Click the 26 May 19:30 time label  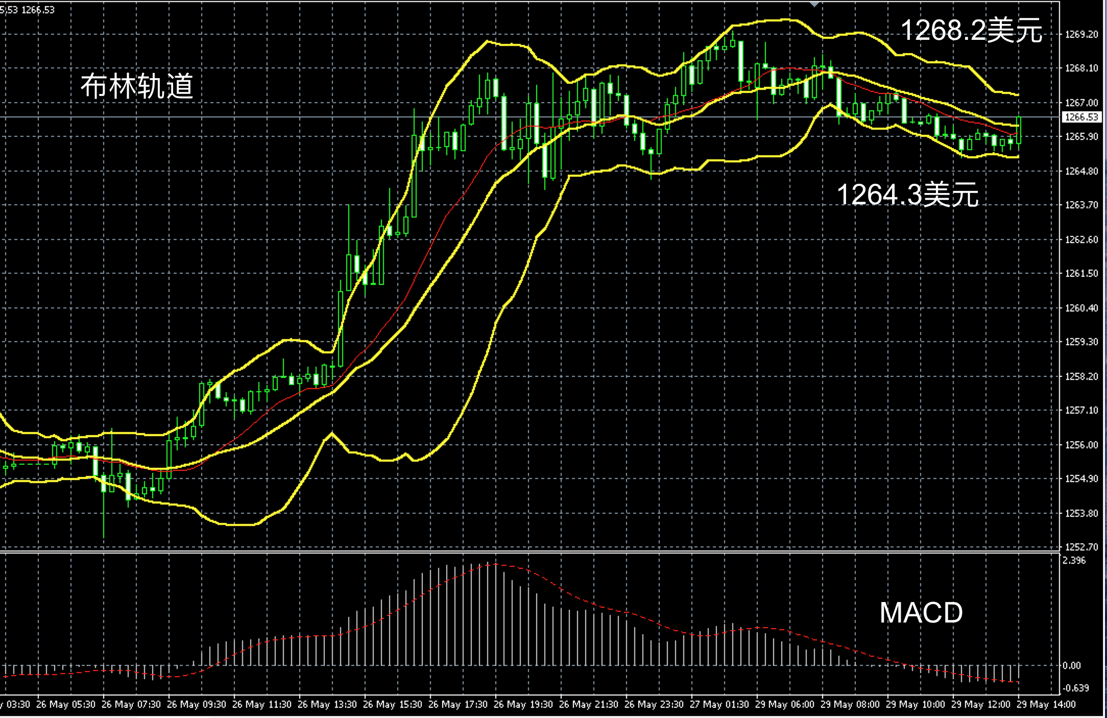pos(523,704)
